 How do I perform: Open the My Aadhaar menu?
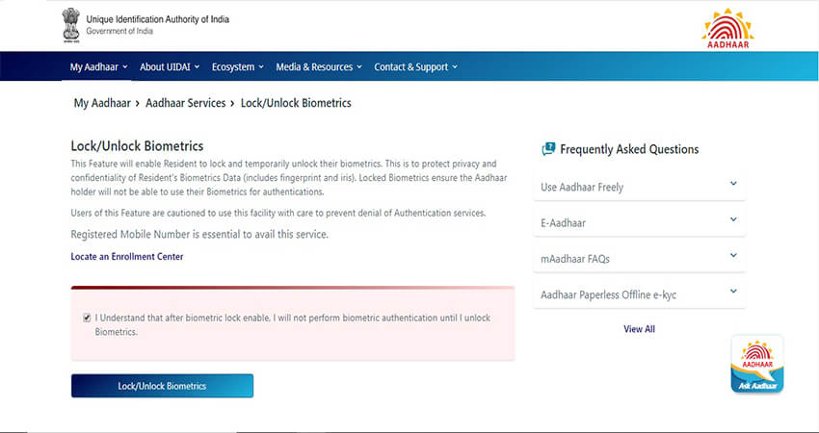95,67
